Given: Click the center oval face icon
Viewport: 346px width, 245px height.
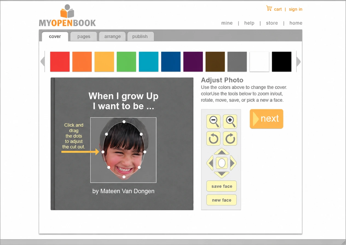Looking at the screenshot, I should point(222,163).
